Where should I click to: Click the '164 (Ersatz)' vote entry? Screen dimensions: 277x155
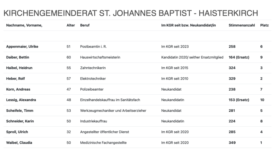point(239,57)
